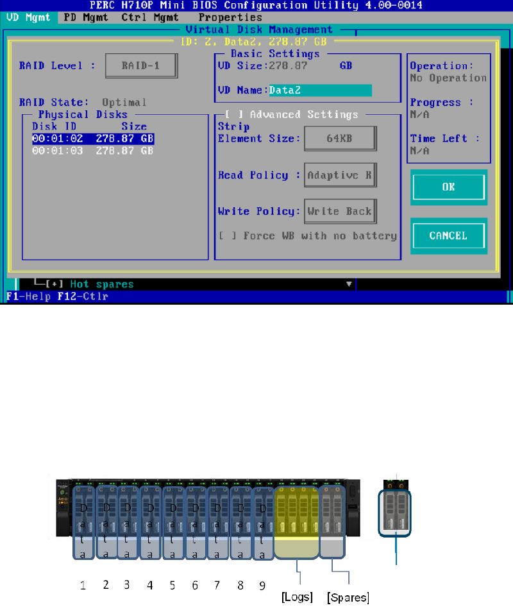Click the gray Spares drive group
Viewport: 513px width, 610px height.
click(332, 521)
